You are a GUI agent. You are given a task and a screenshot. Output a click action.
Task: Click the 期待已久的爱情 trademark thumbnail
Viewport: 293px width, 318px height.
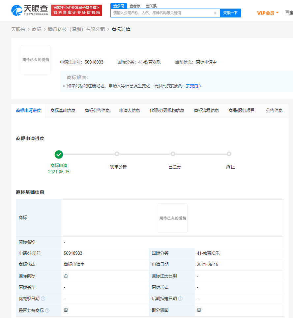click(35, 60)
